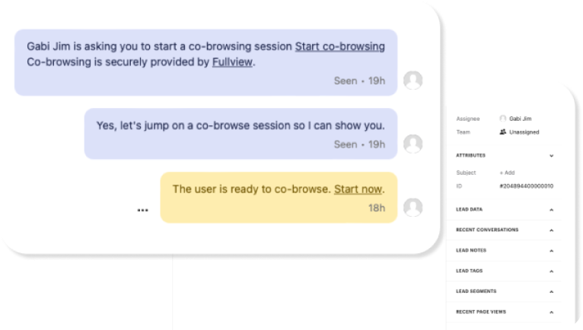Change the Unassigned team value
Viewport: 583px width, 330px height.
pyautogui.click(x=524, y=132)
